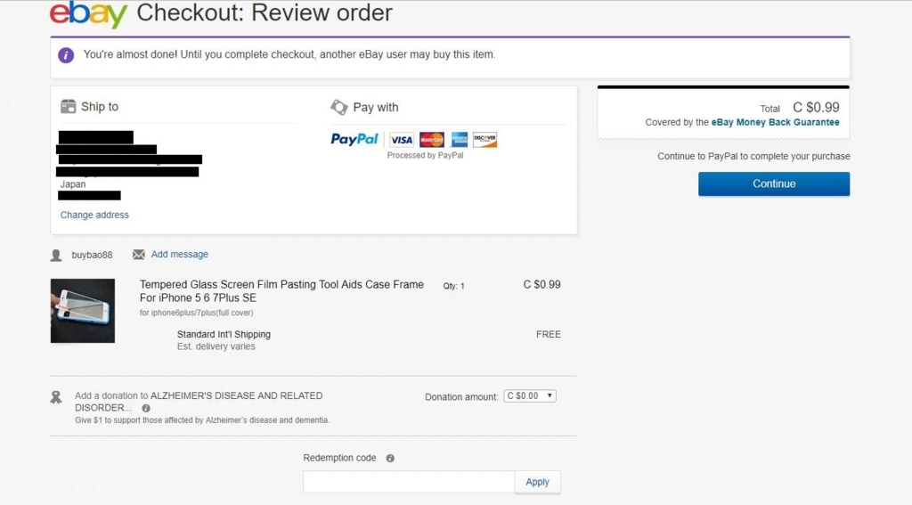Click the ALZHEIMER'S DISEASE AND RELATED charity name
The height and width of the screenshot is (505, 912).
(x=236, y=395)
